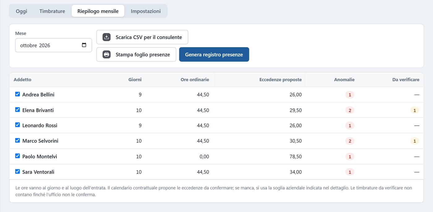Open the calendar picker icon in Mese field

pyautogui.click(x=84, y=45)
